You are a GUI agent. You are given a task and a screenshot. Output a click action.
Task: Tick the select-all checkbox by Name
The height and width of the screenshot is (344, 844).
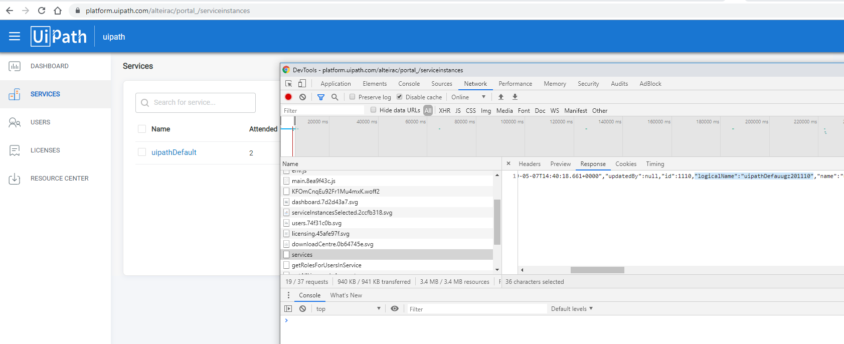point(142,129)
